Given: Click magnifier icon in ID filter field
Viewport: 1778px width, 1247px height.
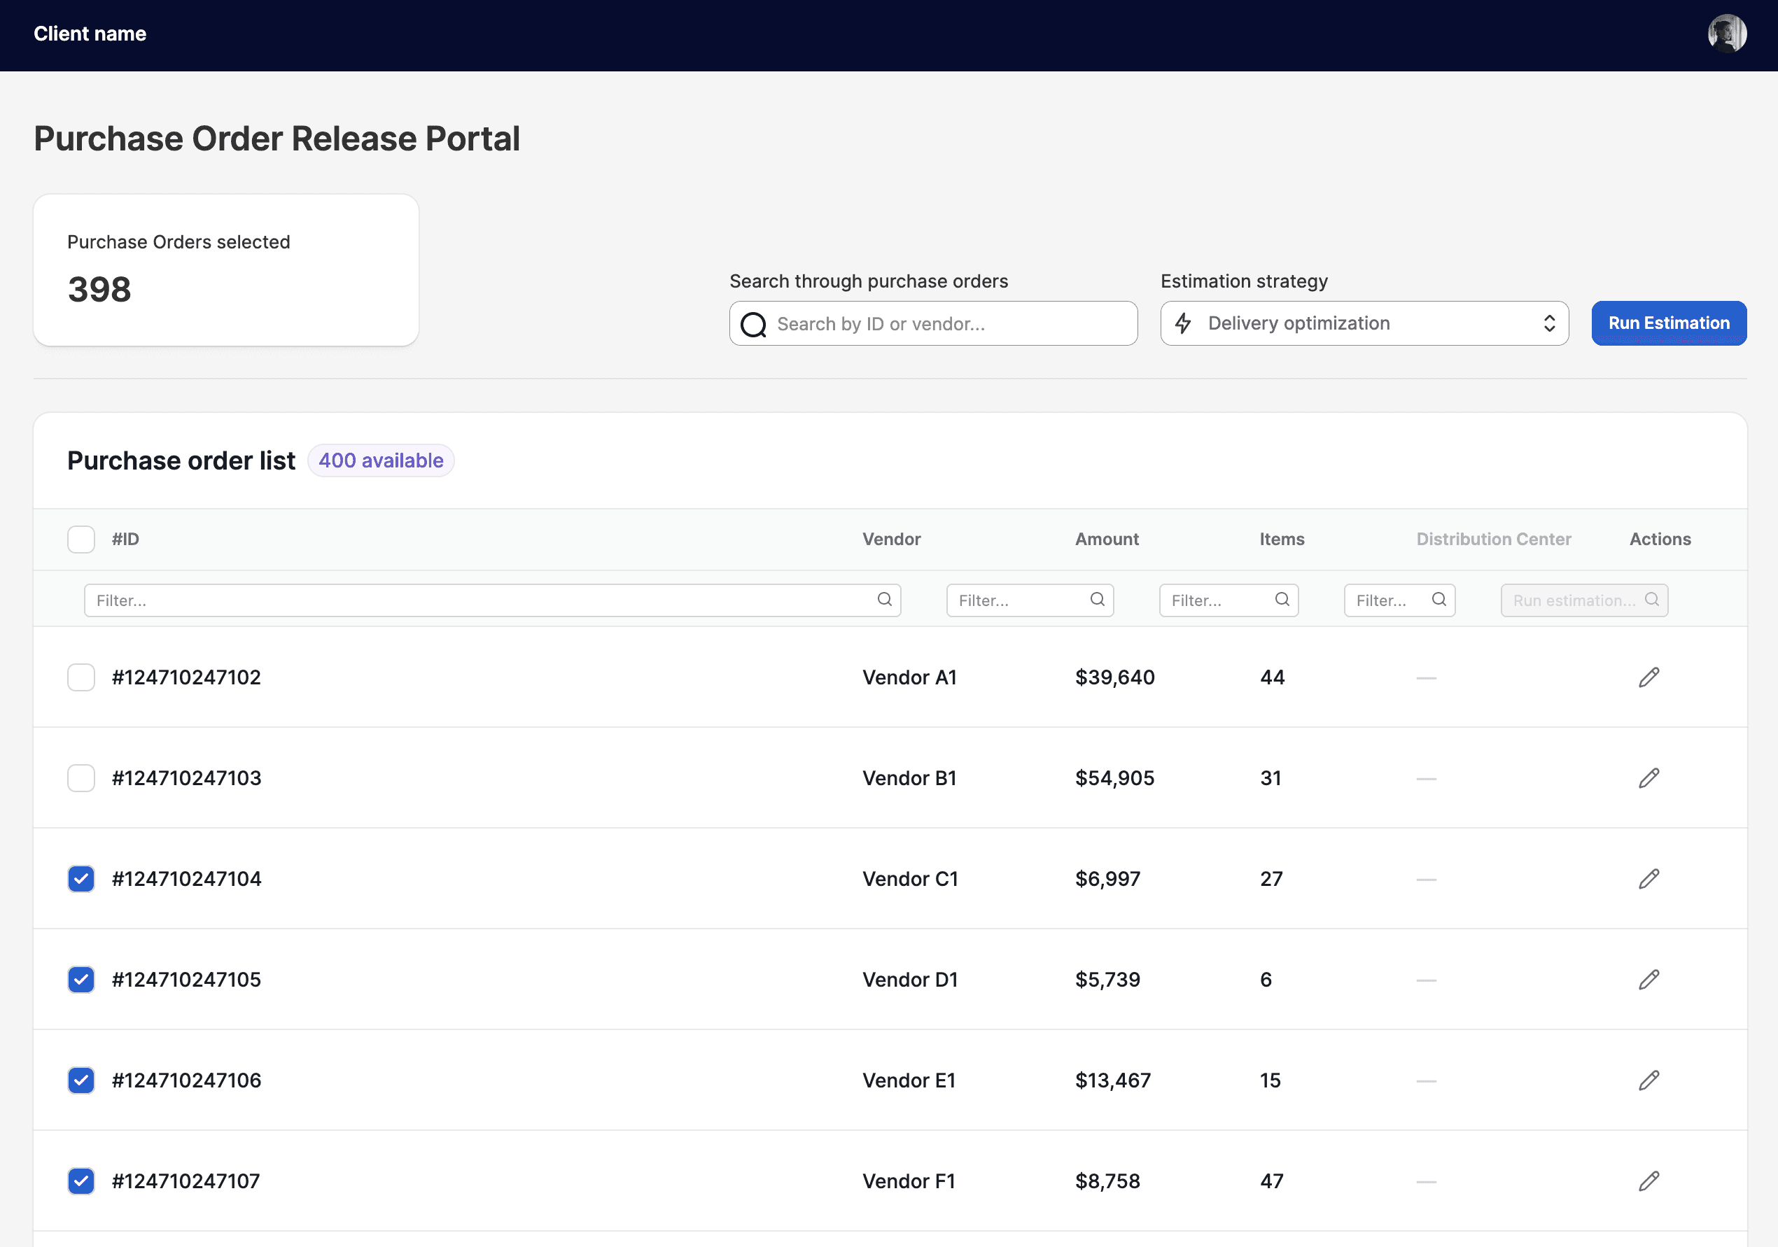Looking at the screenshot, I should 884,599.
